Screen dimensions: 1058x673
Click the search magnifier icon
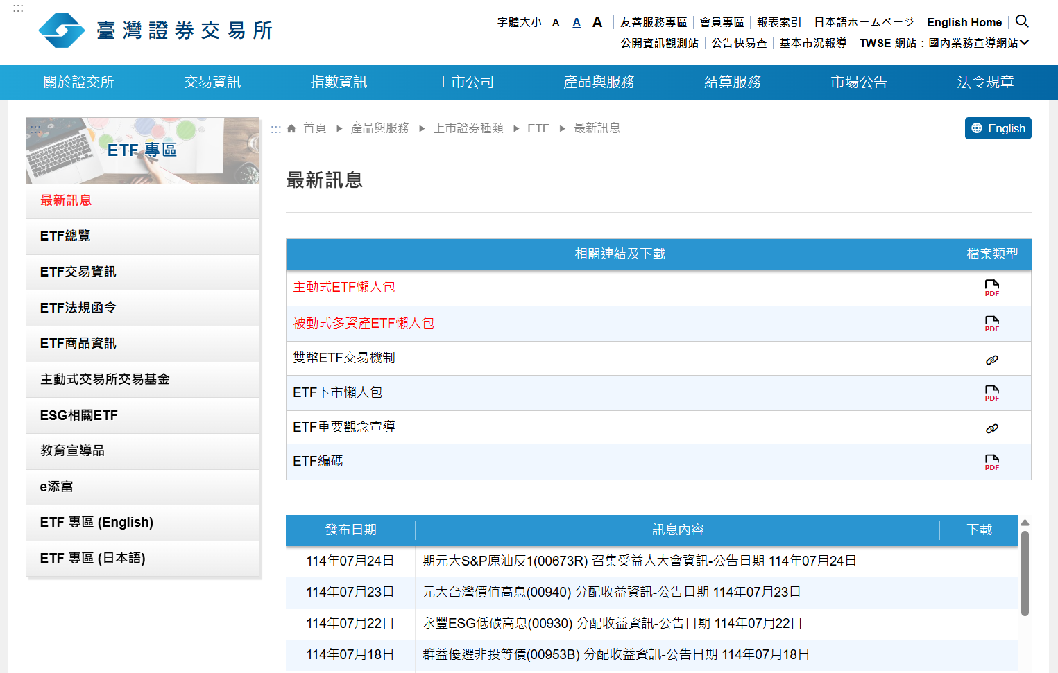point(1021,21)
